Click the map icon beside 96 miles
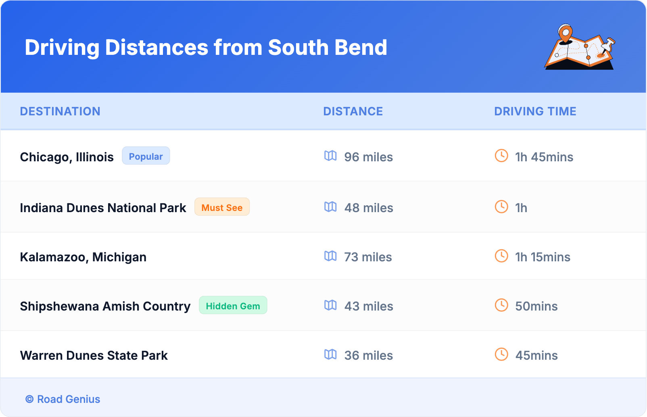This screenshot has width=647, height=417. pyautogui.click(x=330, y=156)
